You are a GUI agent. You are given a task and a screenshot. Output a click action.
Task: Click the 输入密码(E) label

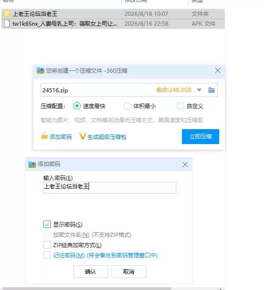pos(58,178)
